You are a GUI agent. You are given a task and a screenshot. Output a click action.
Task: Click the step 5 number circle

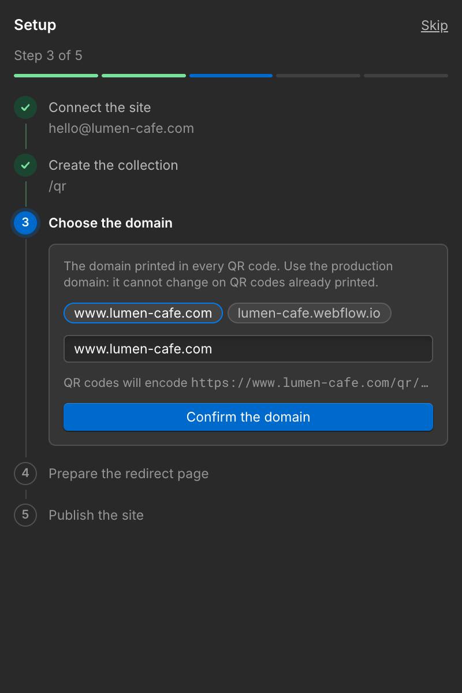pos(25,515)
